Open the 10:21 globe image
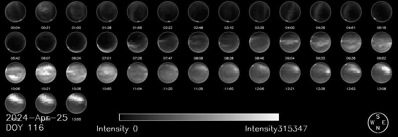 click(x=46, y=73)
